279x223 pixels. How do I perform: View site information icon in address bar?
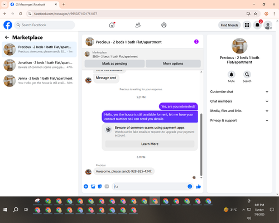coord(30,14)
